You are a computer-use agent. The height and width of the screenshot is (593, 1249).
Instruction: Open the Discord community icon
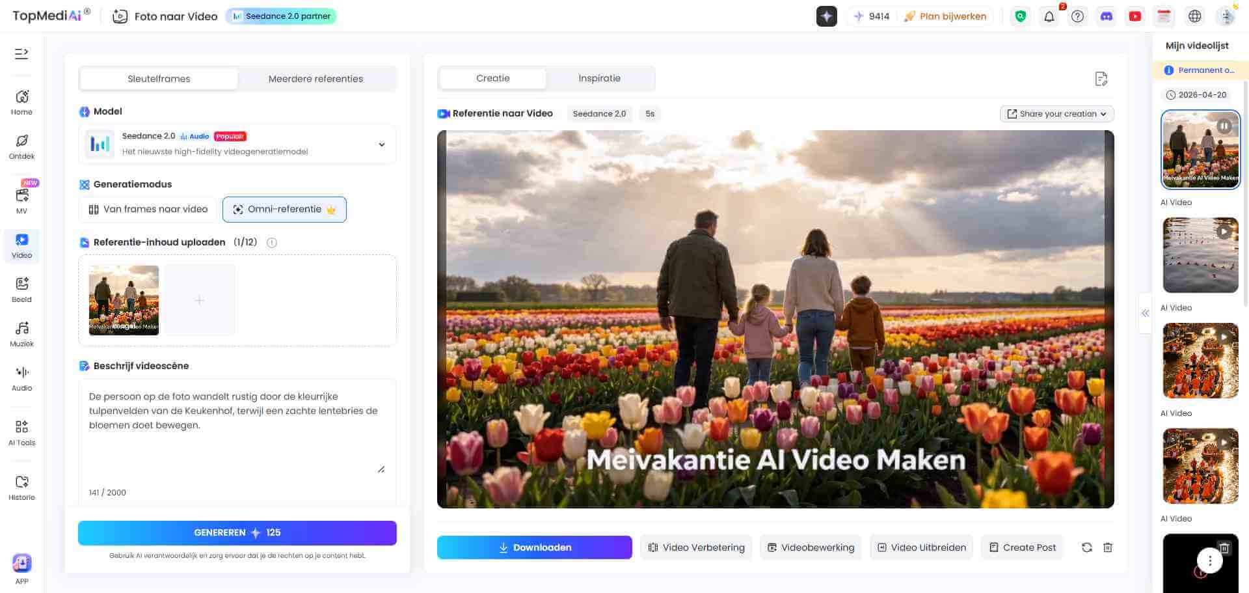1107,16
